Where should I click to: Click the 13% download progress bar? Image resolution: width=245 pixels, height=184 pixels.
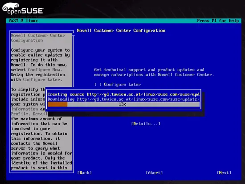pyautogui.click(x=123, y=104)
